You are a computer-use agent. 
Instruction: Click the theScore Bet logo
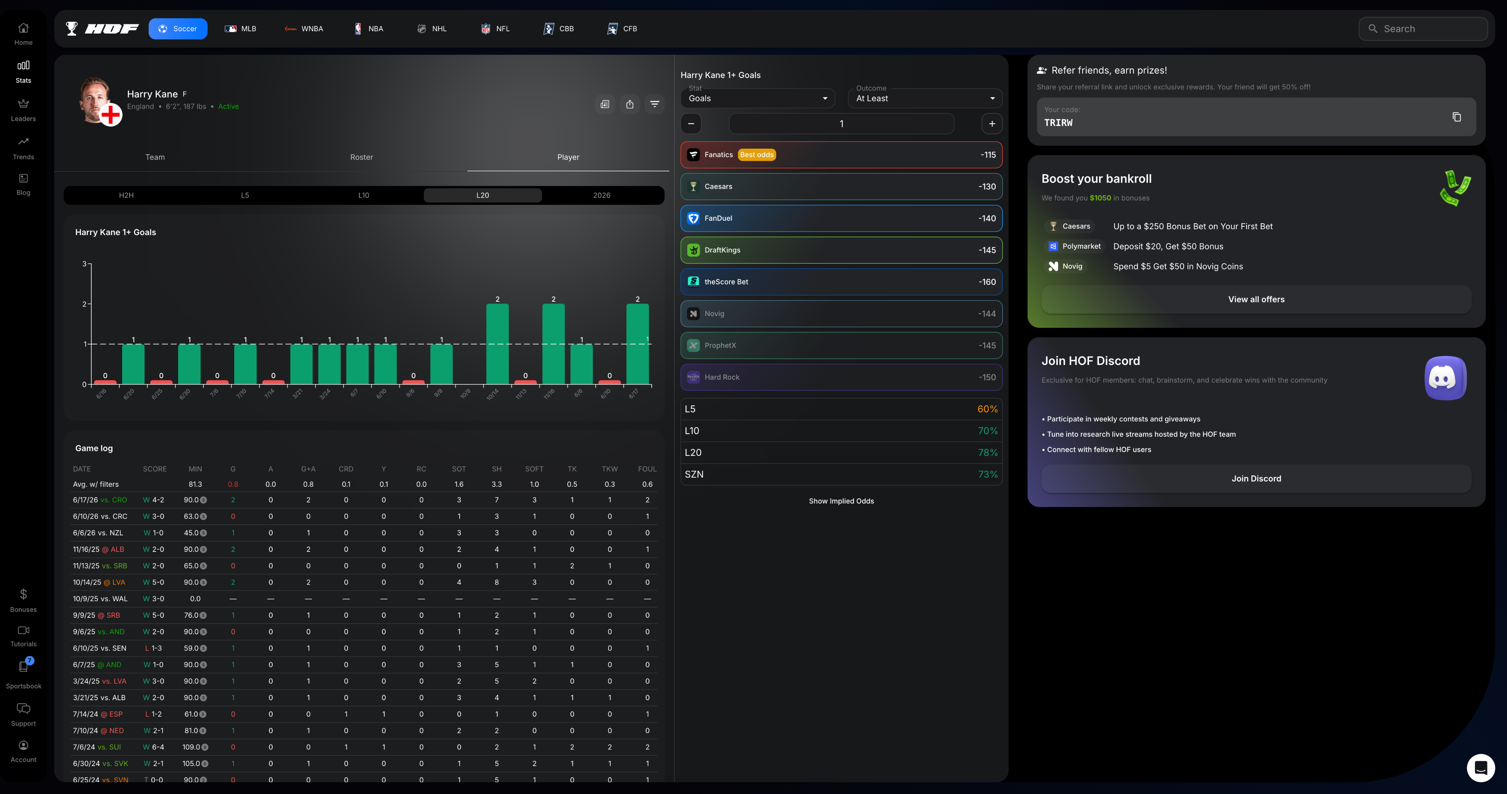[x=693, y=281]
